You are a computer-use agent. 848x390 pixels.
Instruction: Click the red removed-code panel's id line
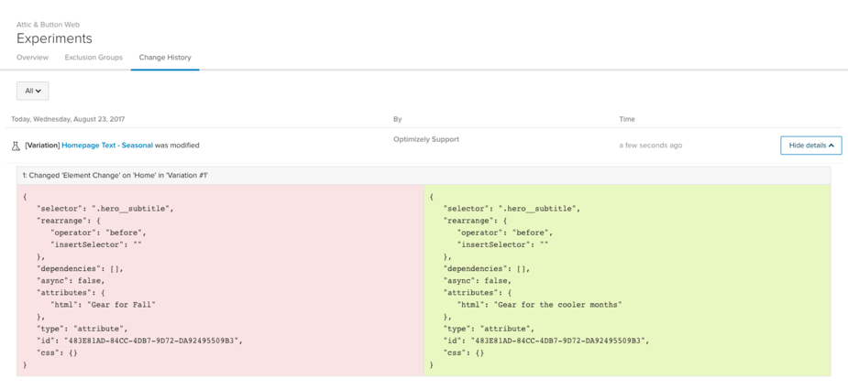[140, 341]
